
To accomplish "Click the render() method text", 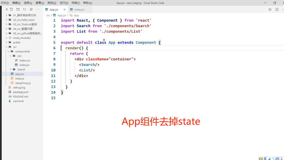I will [74, 48].
